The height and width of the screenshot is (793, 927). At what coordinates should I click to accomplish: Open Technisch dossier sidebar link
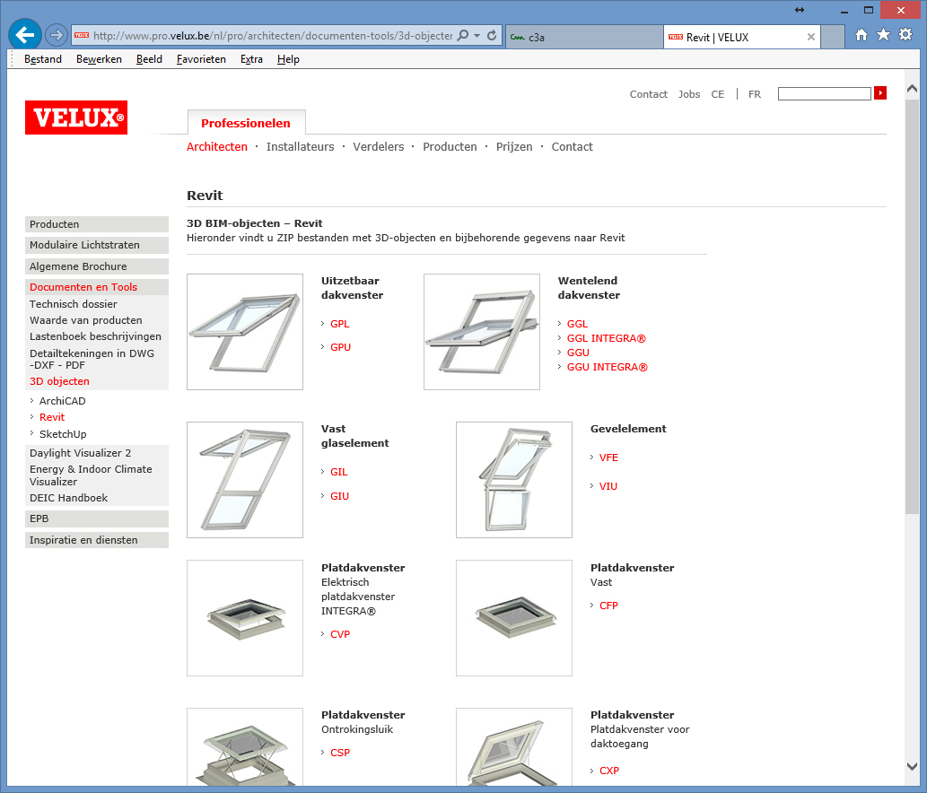[x=74, y=304]
